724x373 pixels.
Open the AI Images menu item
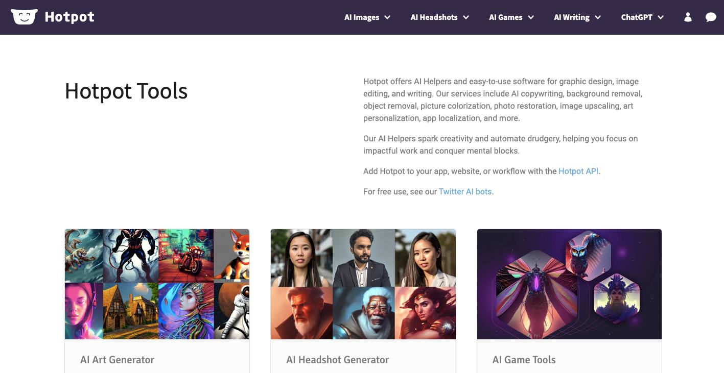pos(362,17)
